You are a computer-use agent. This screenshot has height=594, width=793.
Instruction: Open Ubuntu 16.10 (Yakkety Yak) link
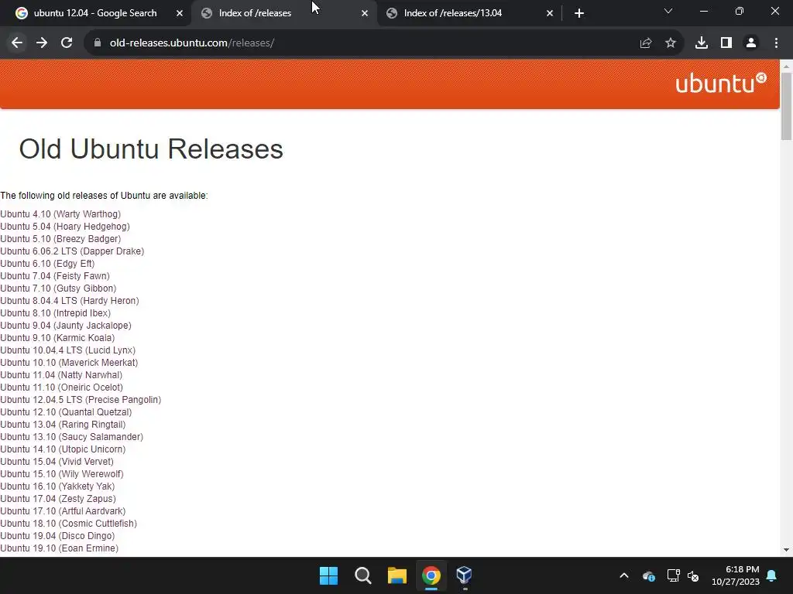[57, 486]
